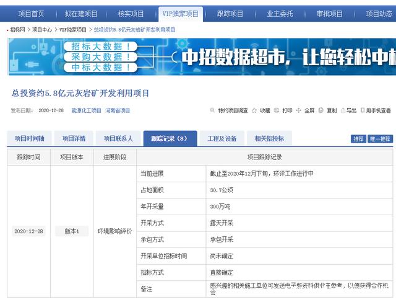The image size is (396, 302).
Task: Click the 唯一推荐 button
Action: click(380, 139)
